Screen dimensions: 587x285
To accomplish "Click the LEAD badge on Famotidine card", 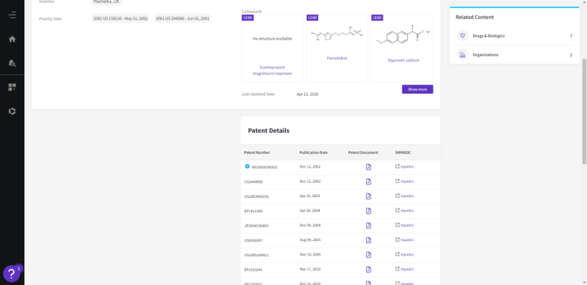I will click(x=312, y=17).
